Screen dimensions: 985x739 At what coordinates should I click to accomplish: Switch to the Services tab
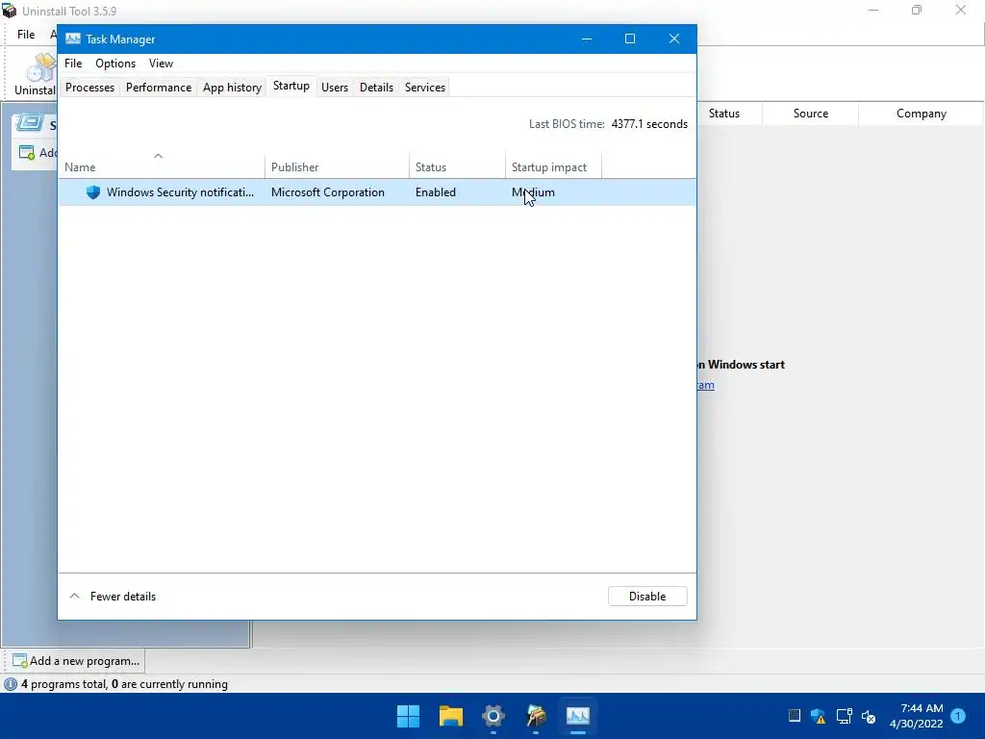coord(424,88)
